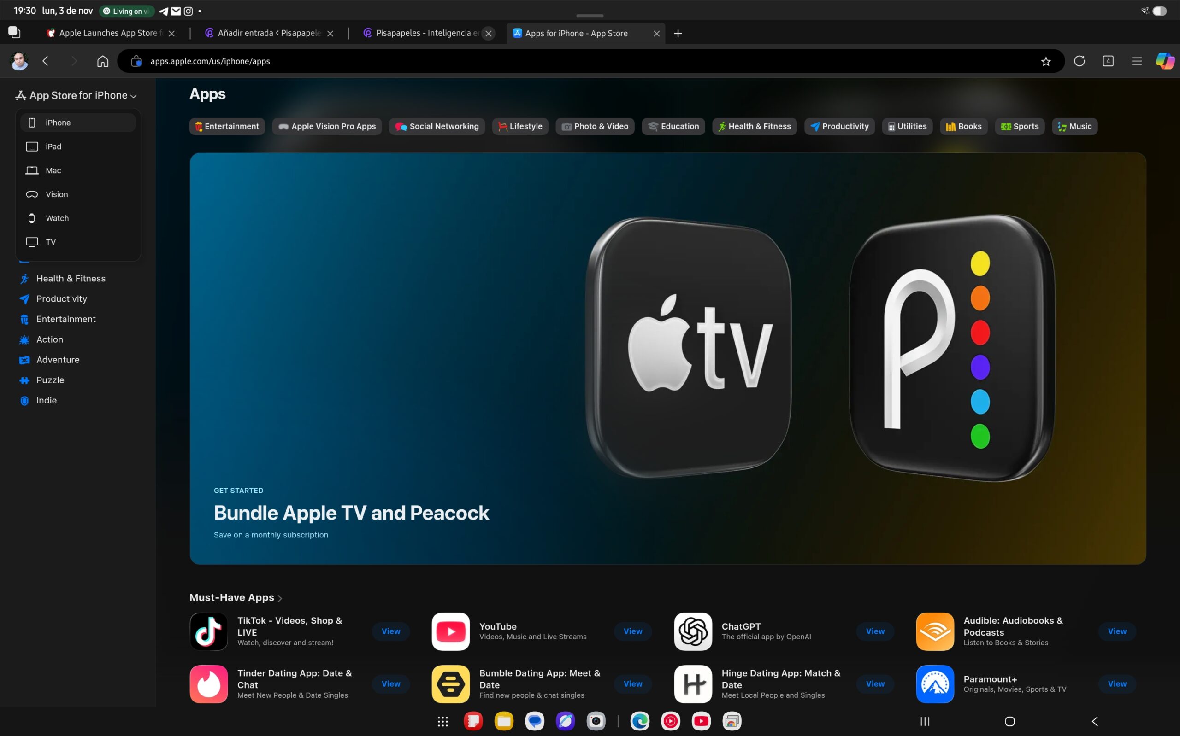Image resolution: width=1180 pixels, height=736 pixels.
Task: Bookmark the page with the star icon
Action: 1045,61
